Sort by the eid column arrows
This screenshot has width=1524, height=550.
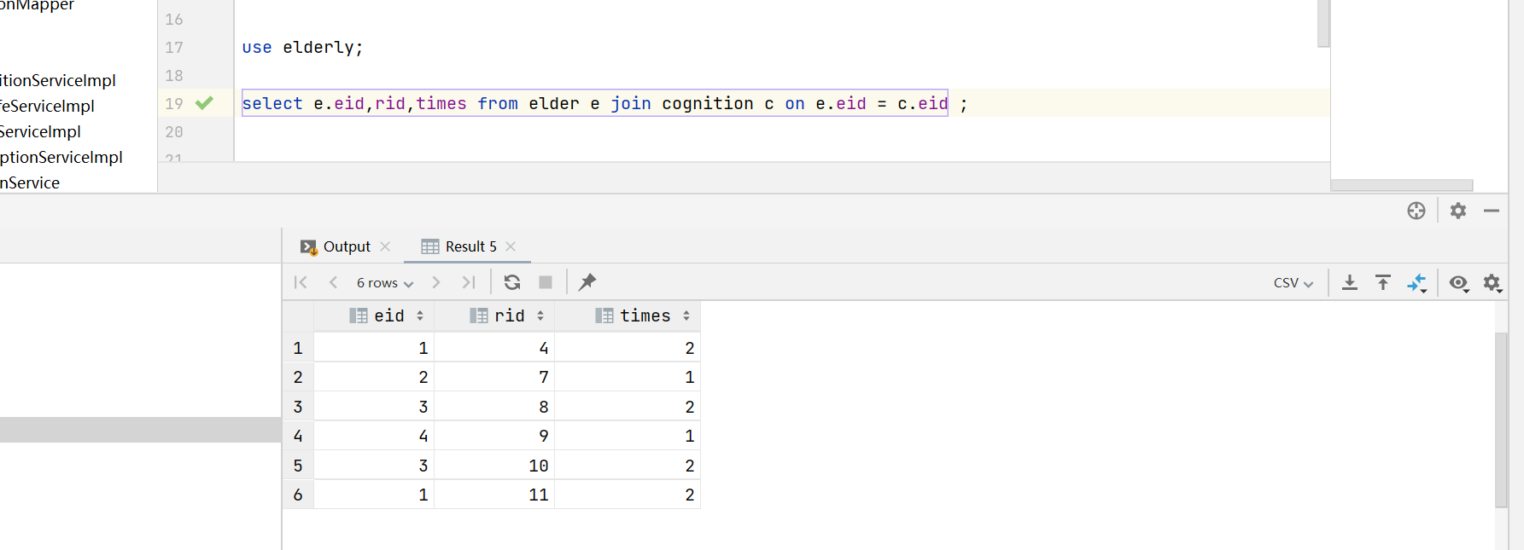pyautogui.click(x=420, y=316)
